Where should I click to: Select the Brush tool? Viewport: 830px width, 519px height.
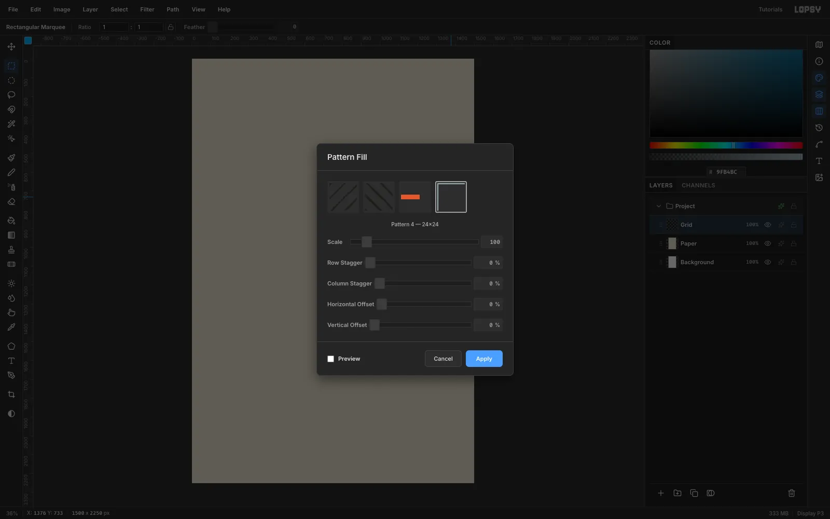pyautogui.click(x=11, y=158)
